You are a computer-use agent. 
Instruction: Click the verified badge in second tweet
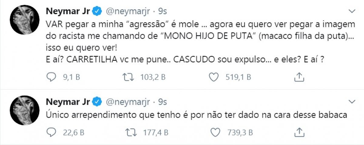97,102
